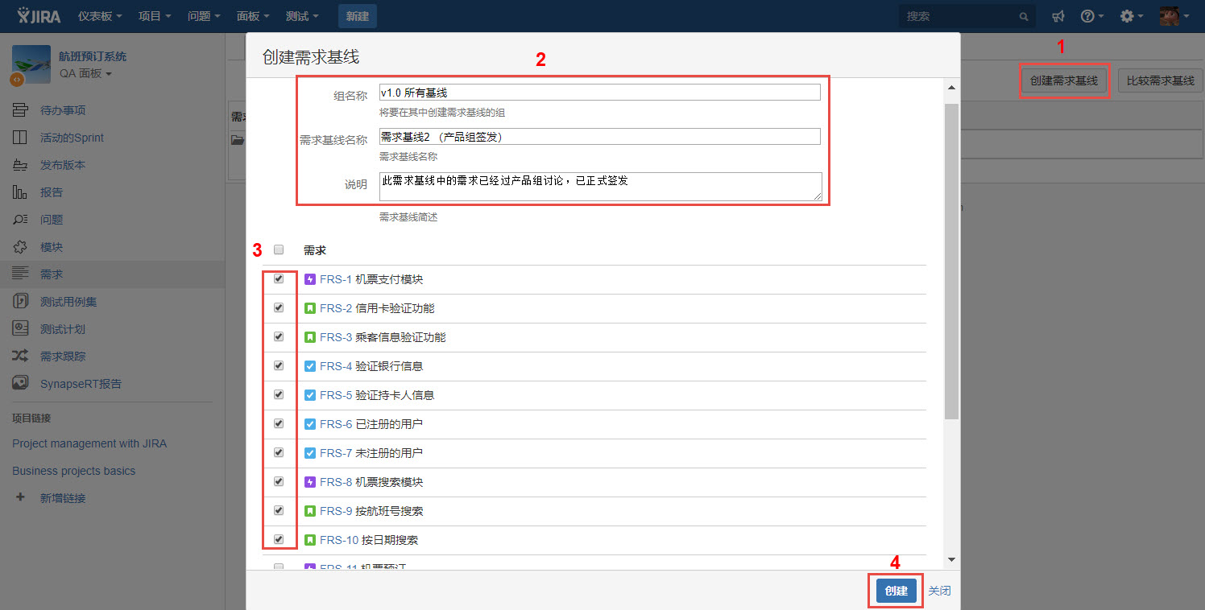Image resolution: width=1205 pixels, height=610 pixels.
Task: Open the user avatar profile menu
Action: [1174, 16]
